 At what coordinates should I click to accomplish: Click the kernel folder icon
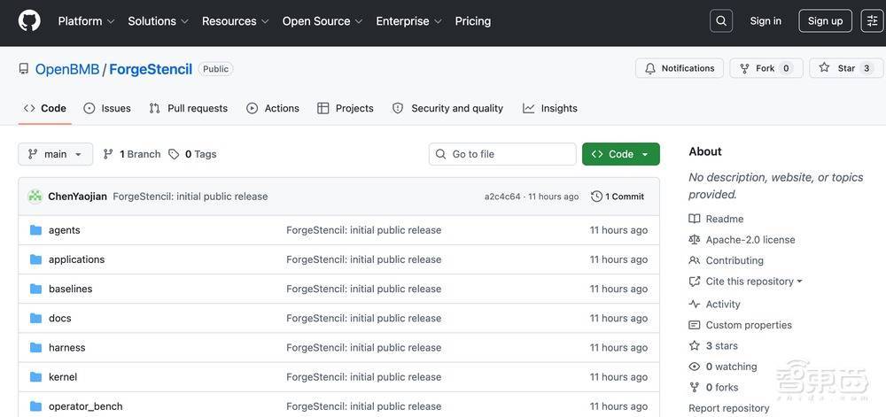[x=35, y=376]
